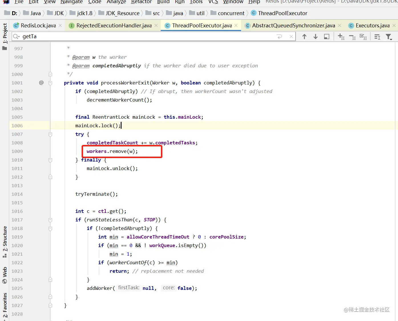Go to next search occurrence arrow
The width and height of the screenshot is (398, 321).
click(x=316, y=37)
